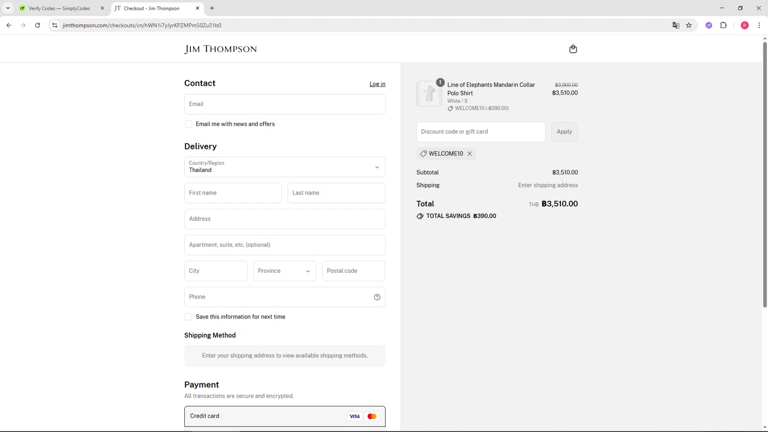Click the Mastercard icon
Viewport: 768px width, 432px height.
coord(372,417)
